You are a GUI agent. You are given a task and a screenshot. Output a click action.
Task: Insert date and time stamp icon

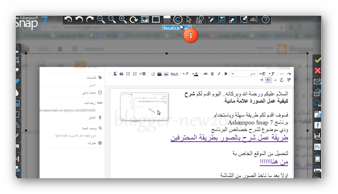tap(200, 20)
